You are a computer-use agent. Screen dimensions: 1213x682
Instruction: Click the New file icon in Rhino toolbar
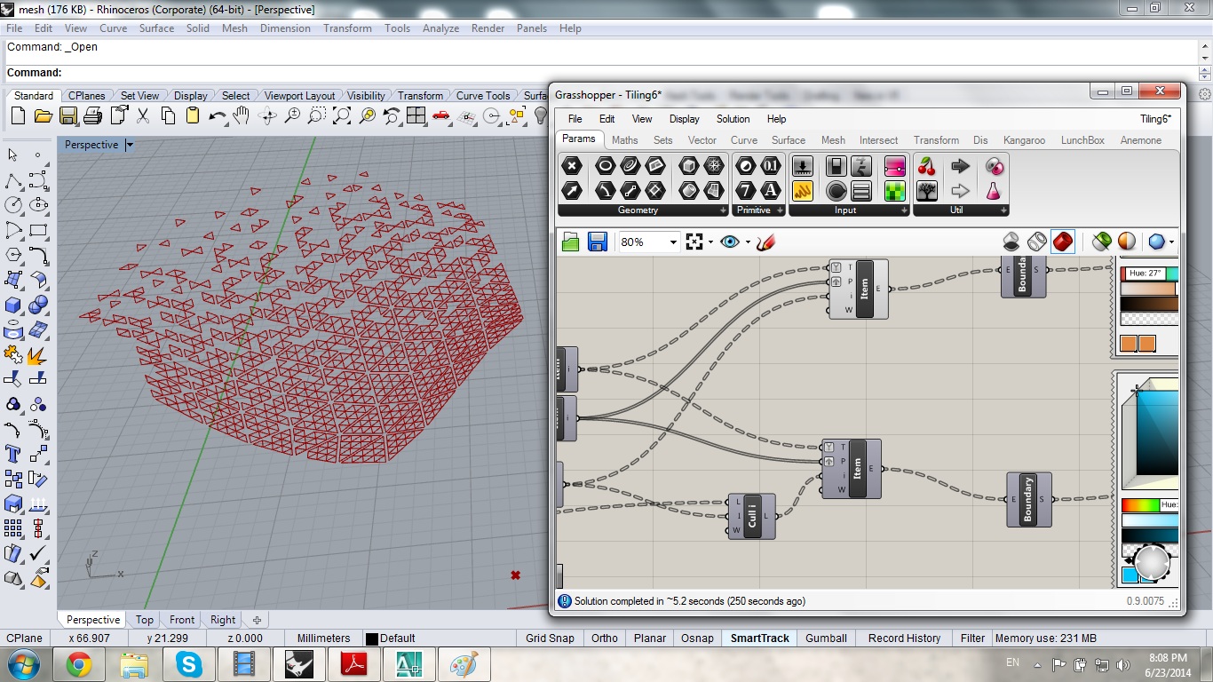[18, 115]
